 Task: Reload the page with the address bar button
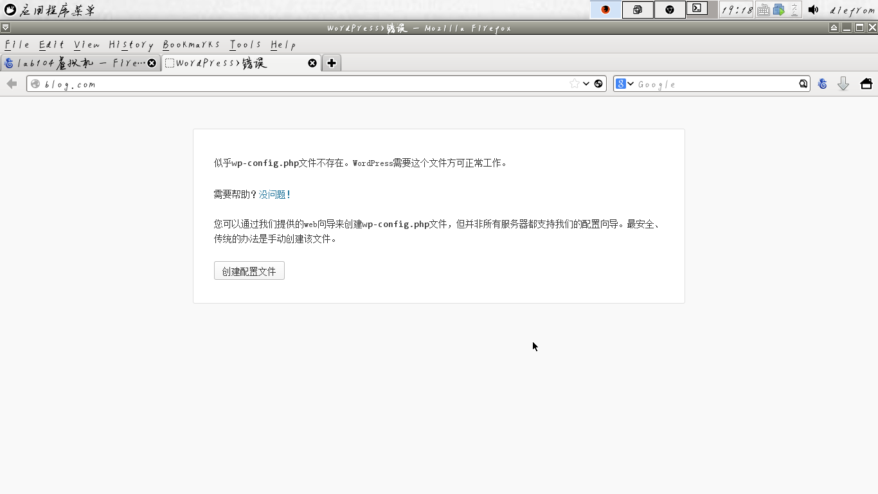coord(598,84)
